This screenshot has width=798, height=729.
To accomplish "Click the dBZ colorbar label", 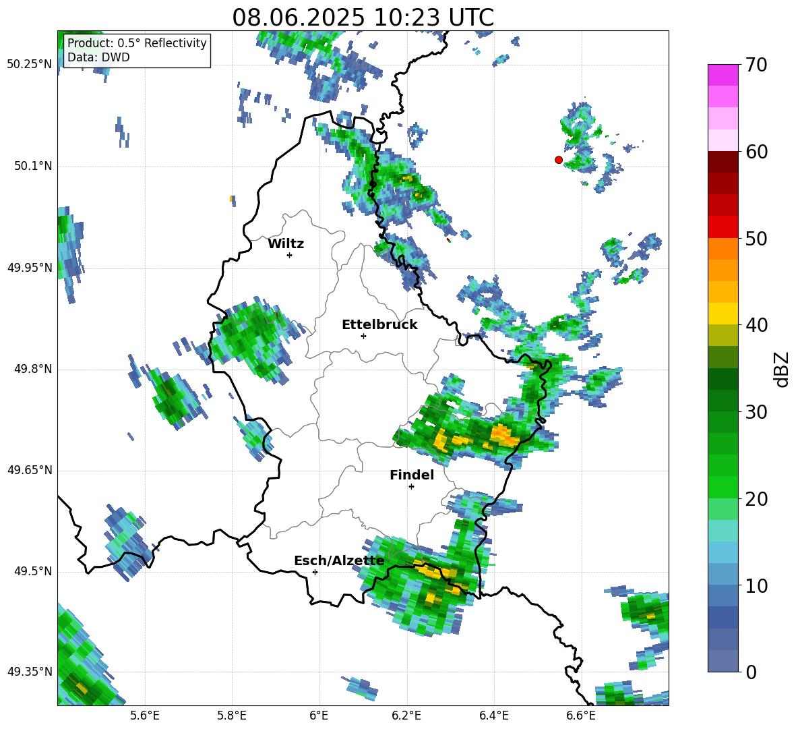I will pos(782,369).
